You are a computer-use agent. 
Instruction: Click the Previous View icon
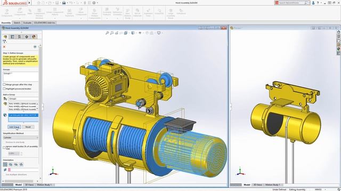point(117,33)
